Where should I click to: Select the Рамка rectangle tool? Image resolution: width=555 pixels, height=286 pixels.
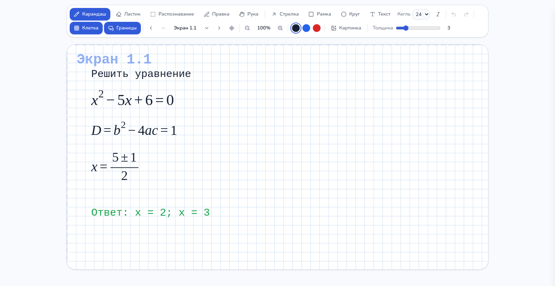pos(320,14)
